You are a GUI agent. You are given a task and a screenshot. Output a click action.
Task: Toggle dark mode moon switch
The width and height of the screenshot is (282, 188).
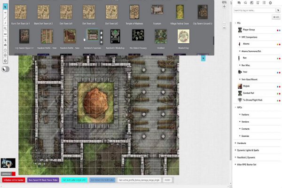coord(5,69)
